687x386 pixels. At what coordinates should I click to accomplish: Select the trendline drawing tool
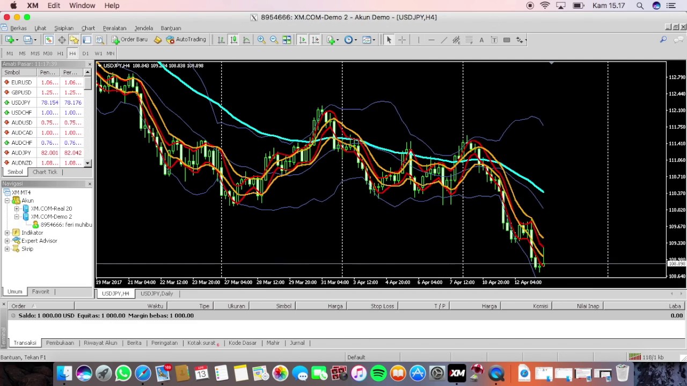click(x=444, y=40)
